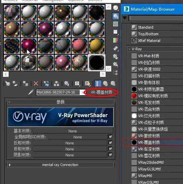
Task: Select the brown wood sphere slot
Action: pyautogui.click(x=63, y=13)
